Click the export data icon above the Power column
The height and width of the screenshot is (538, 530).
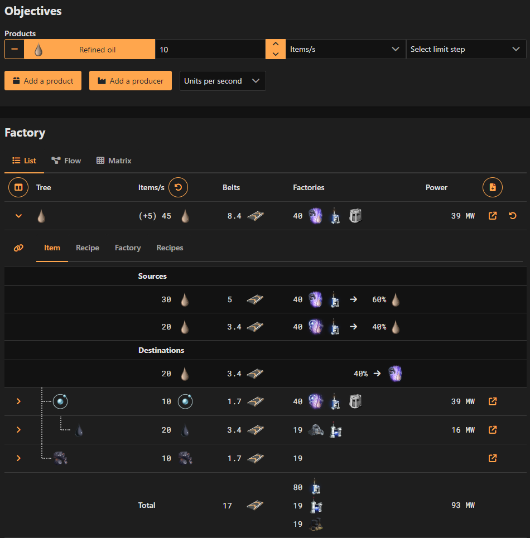click(492, 187)
